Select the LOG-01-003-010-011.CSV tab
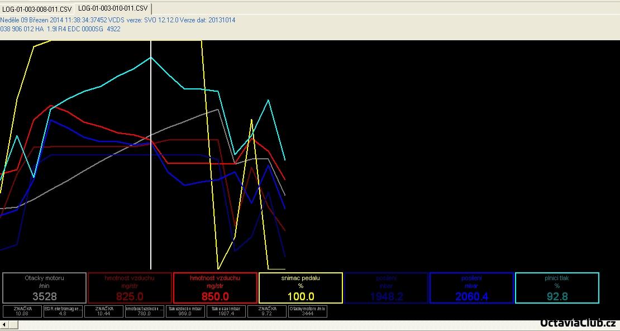The height and width of the screenshot is (331, 620). pos(113,8)
